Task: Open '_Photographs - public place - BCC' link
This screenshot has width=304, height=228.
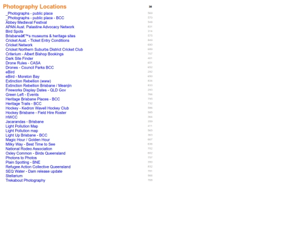Action: (35, 18)
